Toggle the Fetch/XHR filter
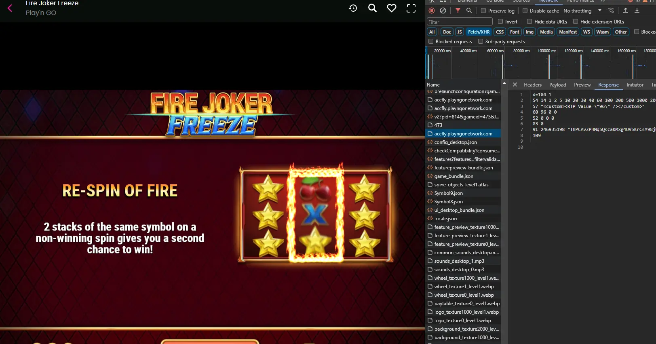This screenshot has height=344, width=656. pos(479,32)
